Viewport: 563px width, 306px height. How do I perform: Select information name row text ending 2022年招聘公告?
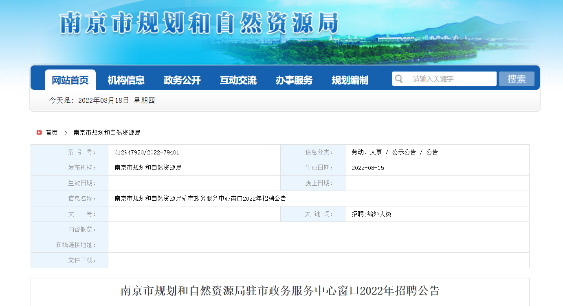pyautogui.click(x=200, y=198)
